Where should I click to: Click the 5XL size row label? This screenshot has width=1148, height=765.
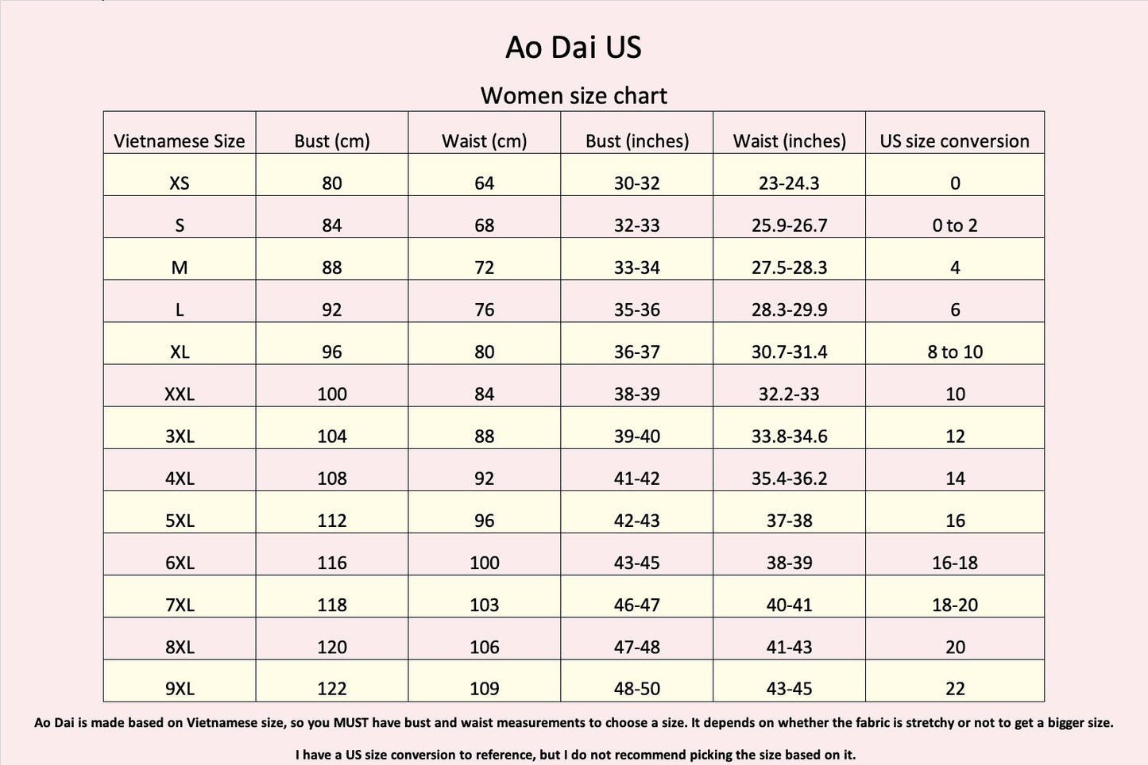[180, 521]
